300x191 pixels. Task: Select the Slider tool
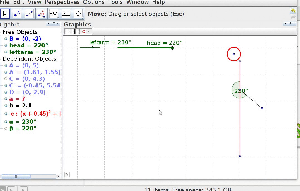pos(66,14)
